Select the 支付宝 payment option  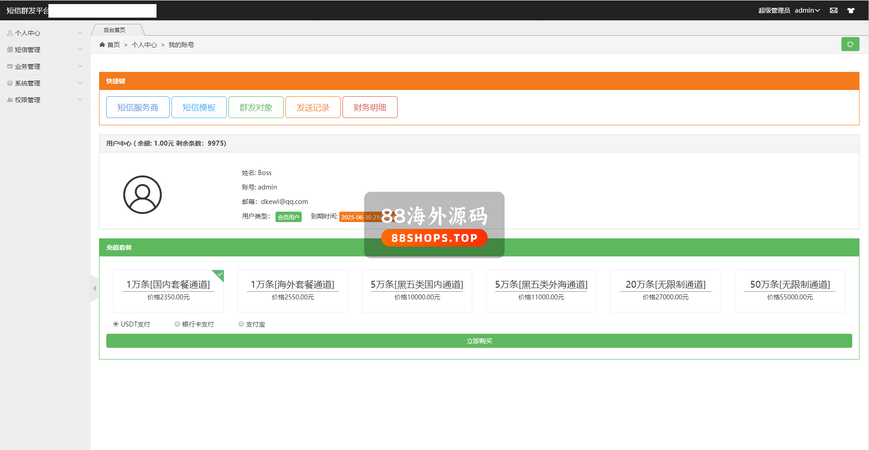pyautogui.click(x=241, y=324)
